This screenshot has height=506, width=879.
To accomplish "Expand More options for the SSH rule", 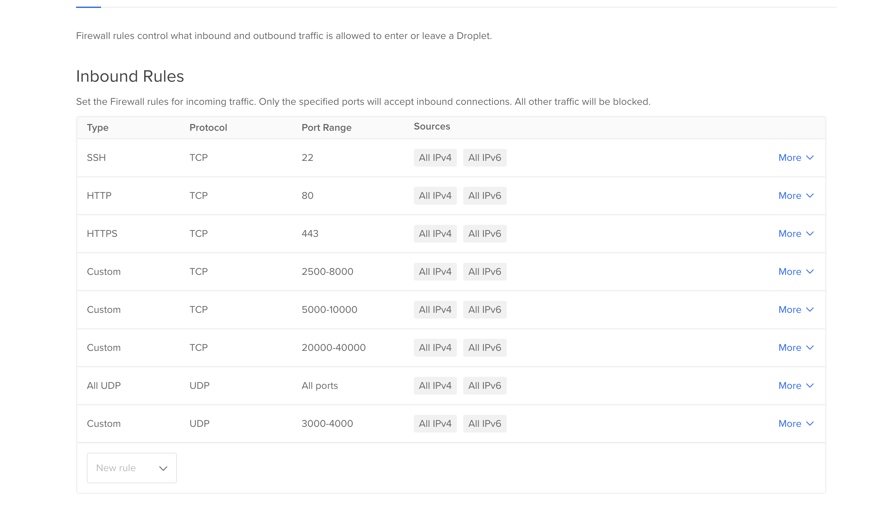I will click(796, 157).
